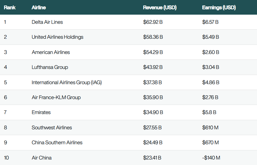Select the Southwest Airlines cell
Viewport: 257px width, 165px height.
52,127
